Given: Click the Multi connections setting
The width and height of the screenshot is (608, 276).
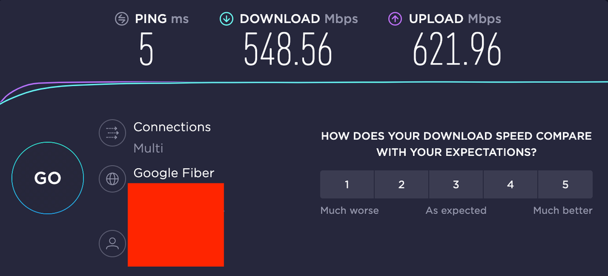Looking at the screenshot, I should tap(148, 148).
